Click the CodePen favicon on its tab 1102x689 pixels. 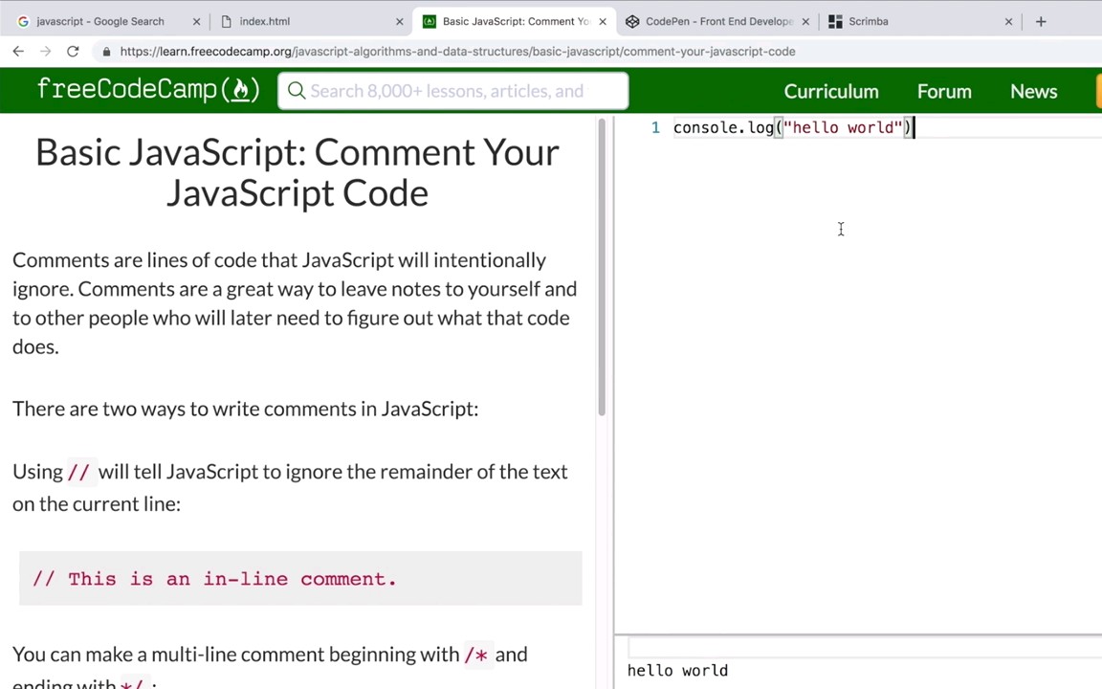(x=632, y=21)
